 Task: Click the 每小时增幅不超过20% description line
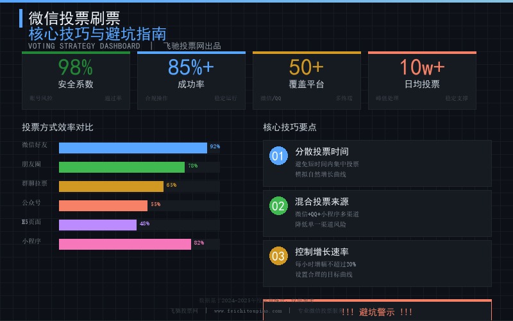pyautogui.click(x=326, y=265)
